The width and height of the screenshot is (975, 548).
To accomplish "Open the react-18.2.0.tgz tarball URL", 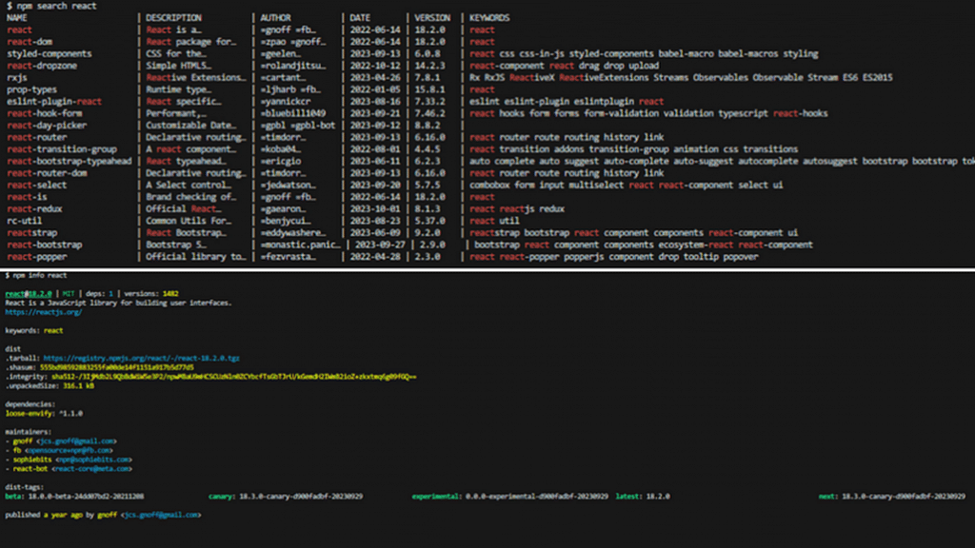I will point(141,358).
